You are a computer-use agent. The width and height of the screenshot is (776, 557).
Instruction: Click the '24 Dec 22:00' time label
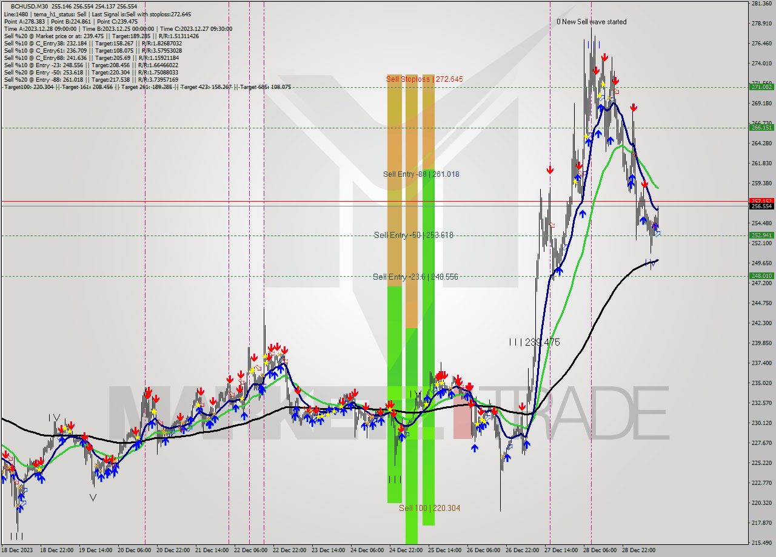pyautogui.click(x=406, y=551)
